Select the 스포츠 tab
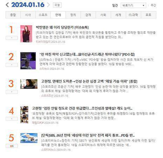 43,15
